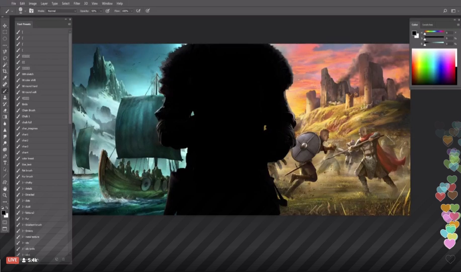Choose the Chain Brush preset
461x272 pixels.
(x=28, y=110)
